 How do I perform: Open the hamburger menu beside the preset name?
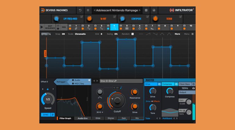88,10
